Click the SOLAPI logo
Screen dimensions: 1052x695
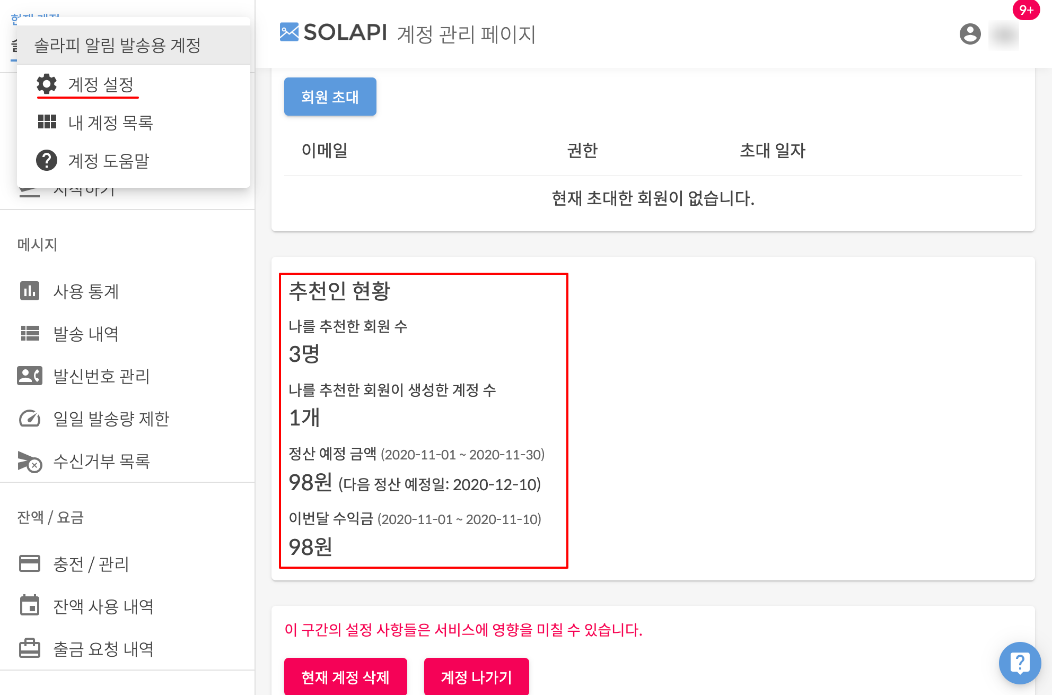tap(334, 32)
